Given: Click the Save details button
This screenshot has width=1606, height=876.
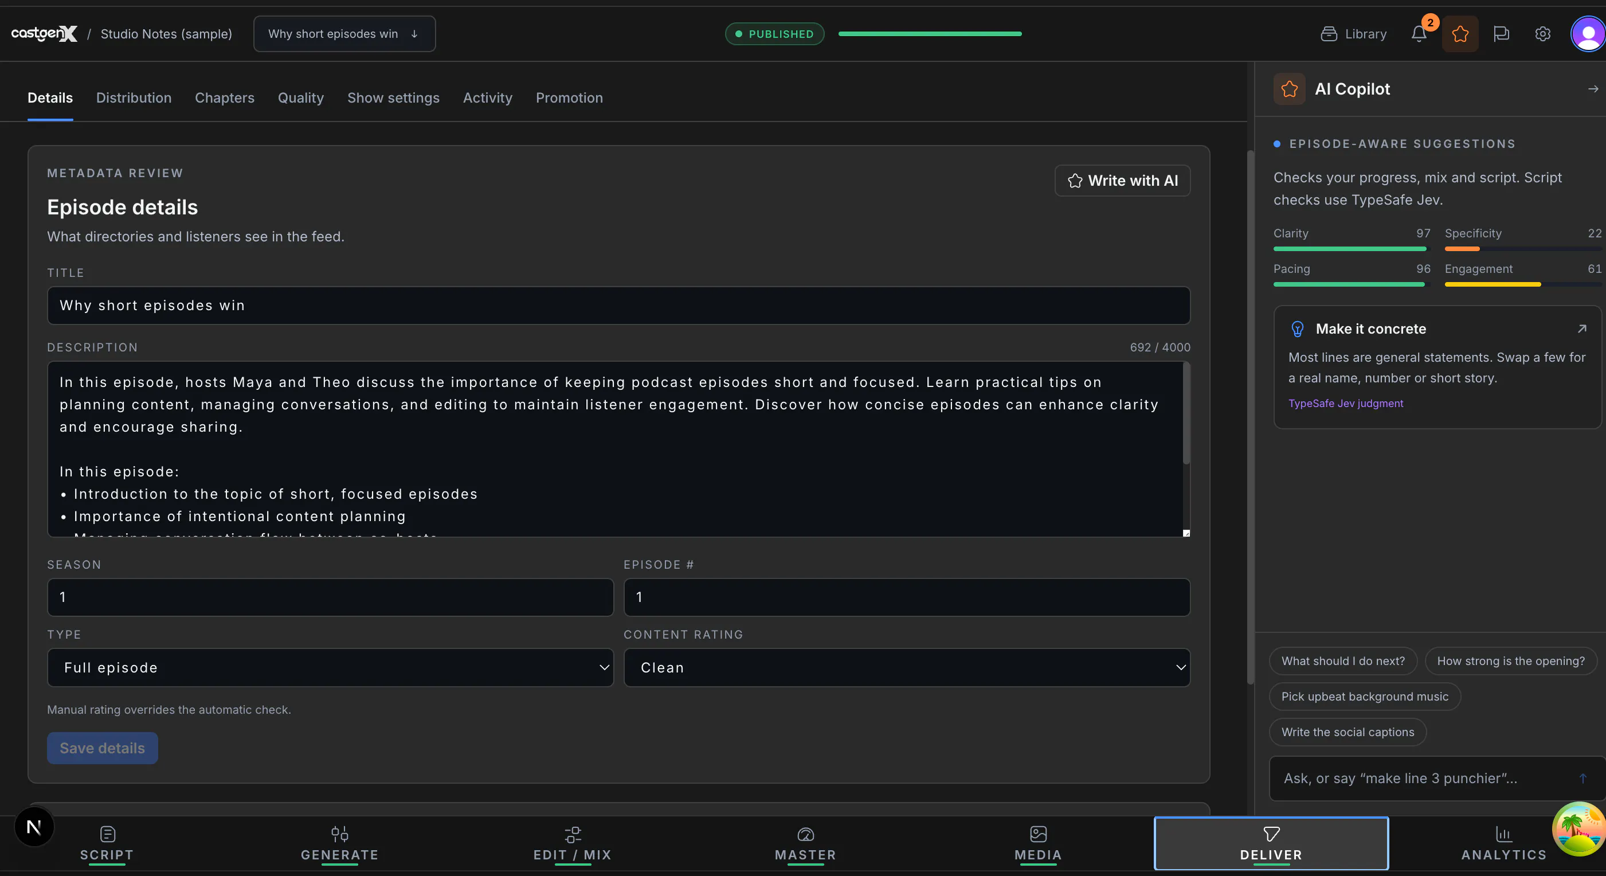Looking at the screenshot, I should point(102,748).
